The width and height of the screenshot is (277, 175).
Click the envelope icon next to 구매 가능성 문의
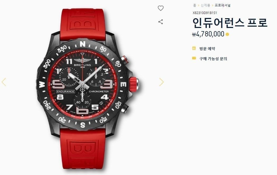(x=194, y=58)
